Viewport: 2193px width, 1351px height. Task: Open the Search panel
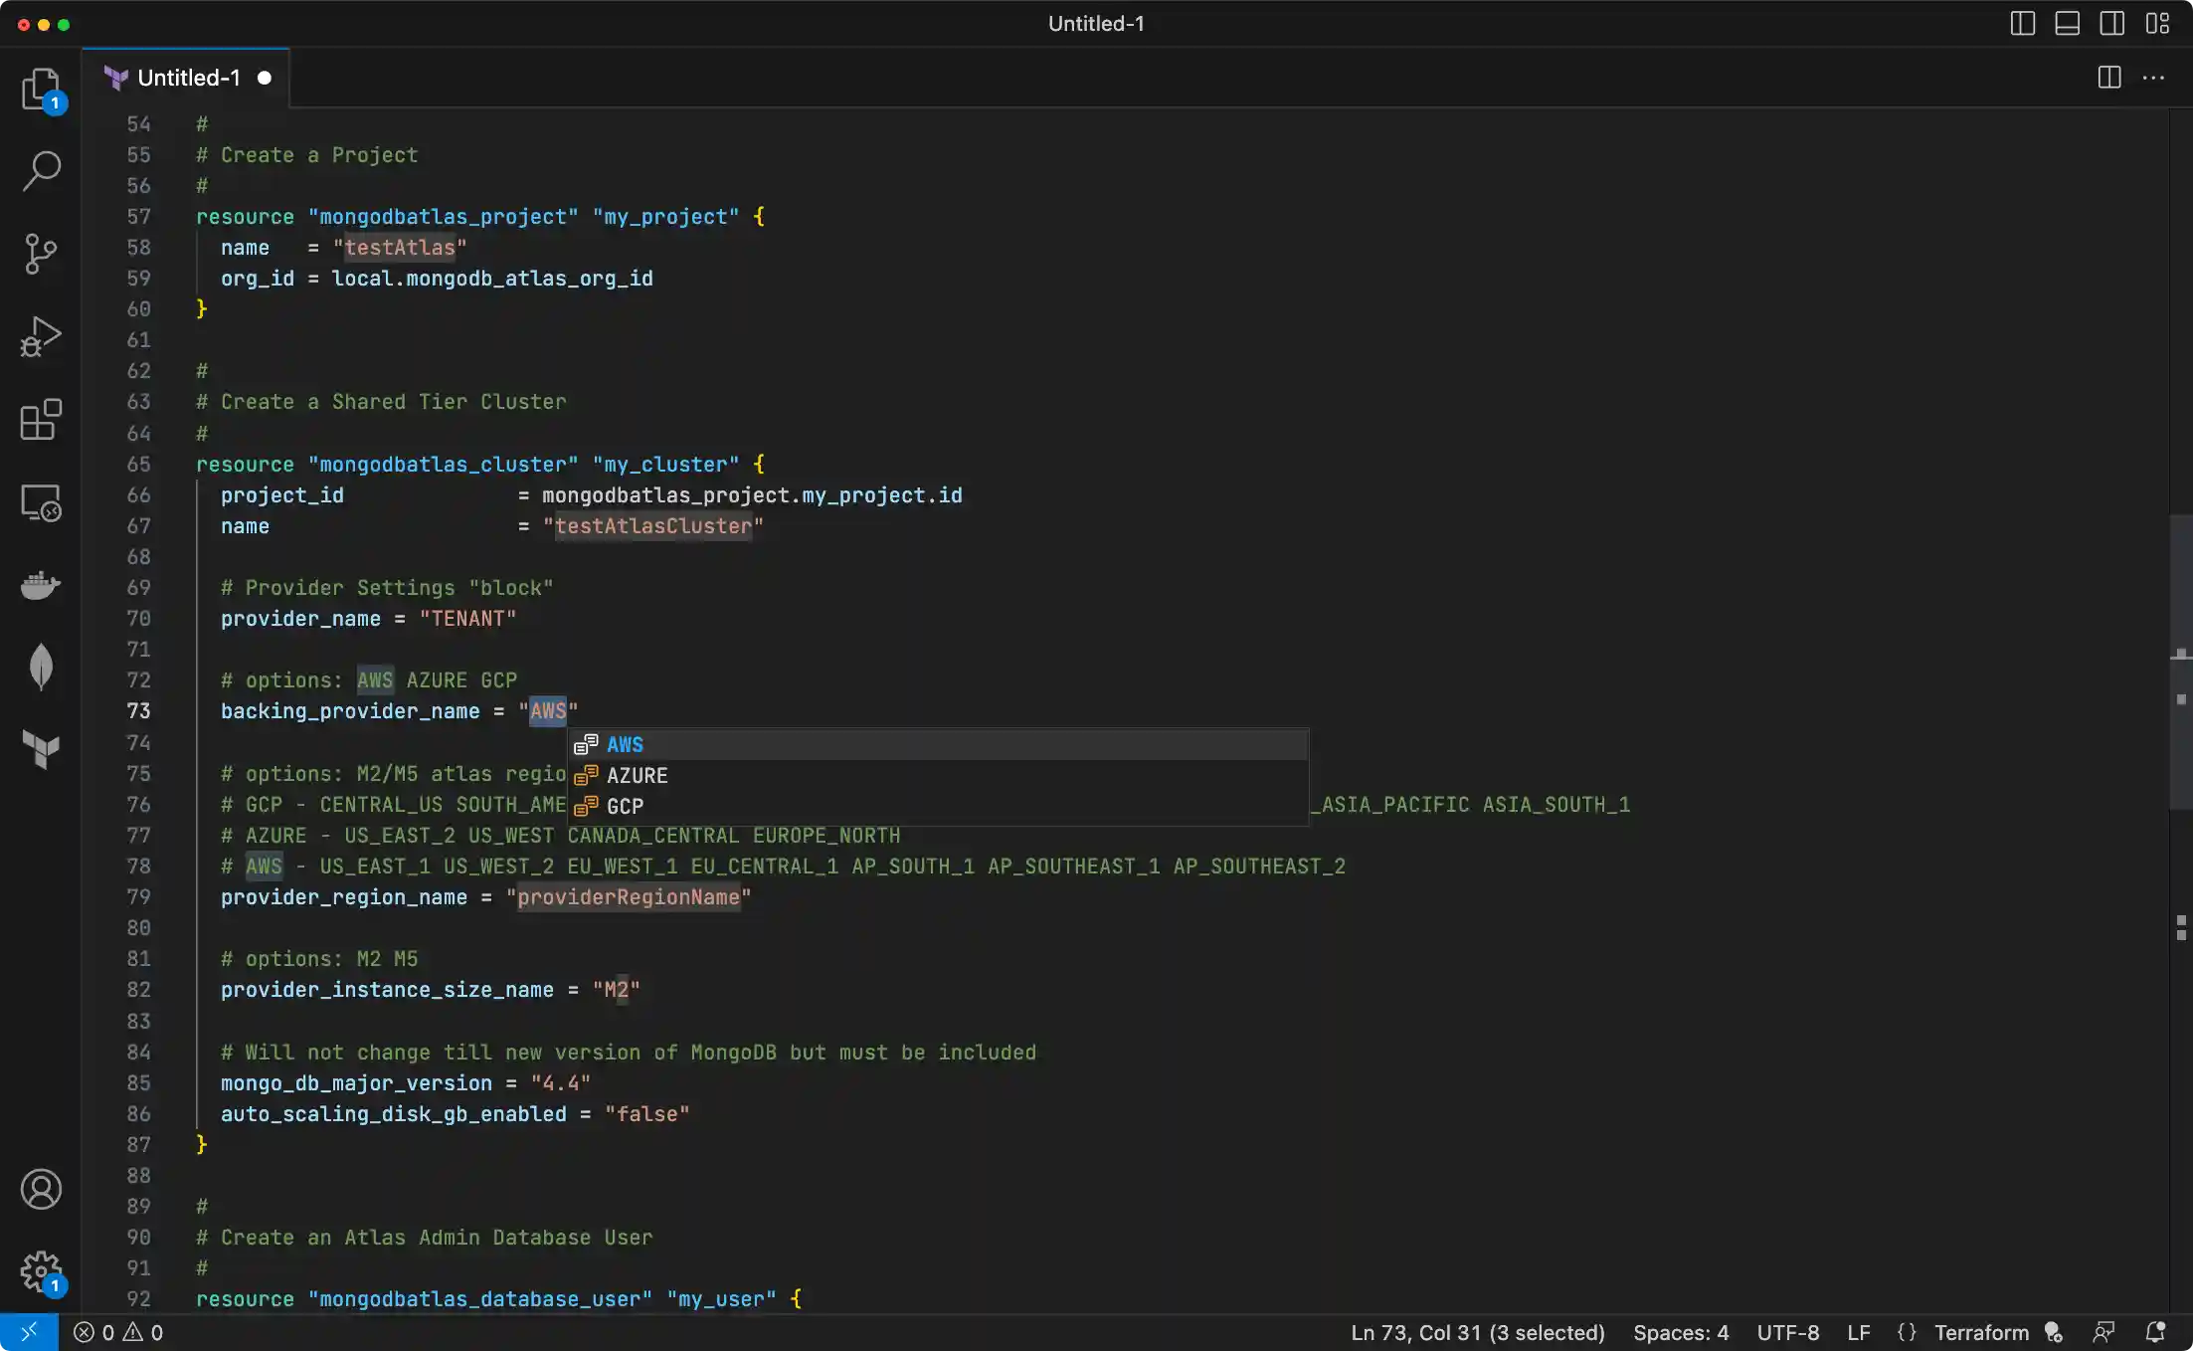pos(41,170)
